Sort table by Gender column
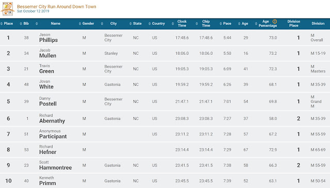 pos(86,23)
